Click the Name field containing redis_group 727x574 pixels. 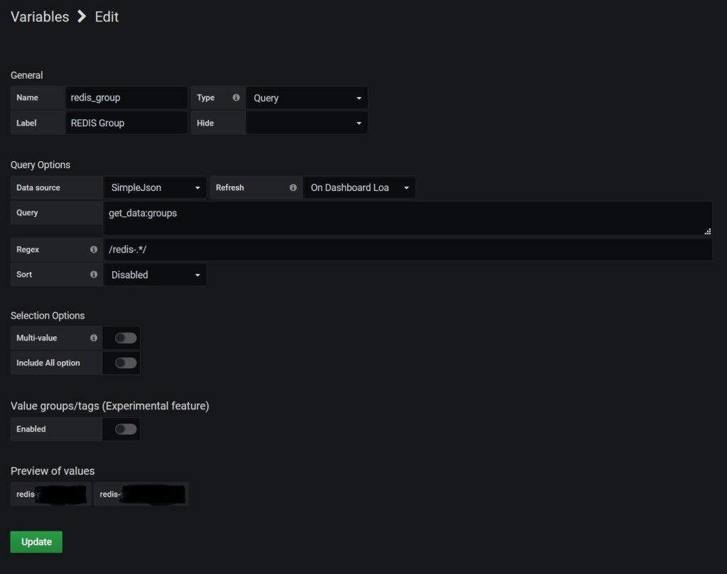[126, 97]
